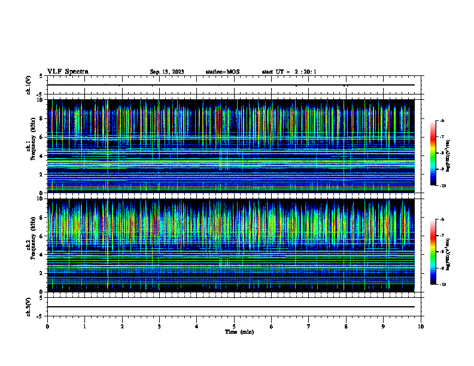Click the "-6" label on ch.1 colorbar
Image resolution: width=474 pixels, height=366 pixels.
click(x=442, y=121)
